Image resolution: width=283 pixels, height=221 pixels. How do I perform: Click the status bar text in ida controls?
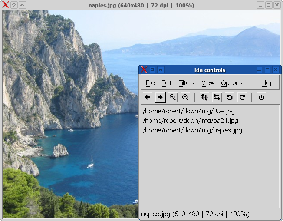[195, 214]
